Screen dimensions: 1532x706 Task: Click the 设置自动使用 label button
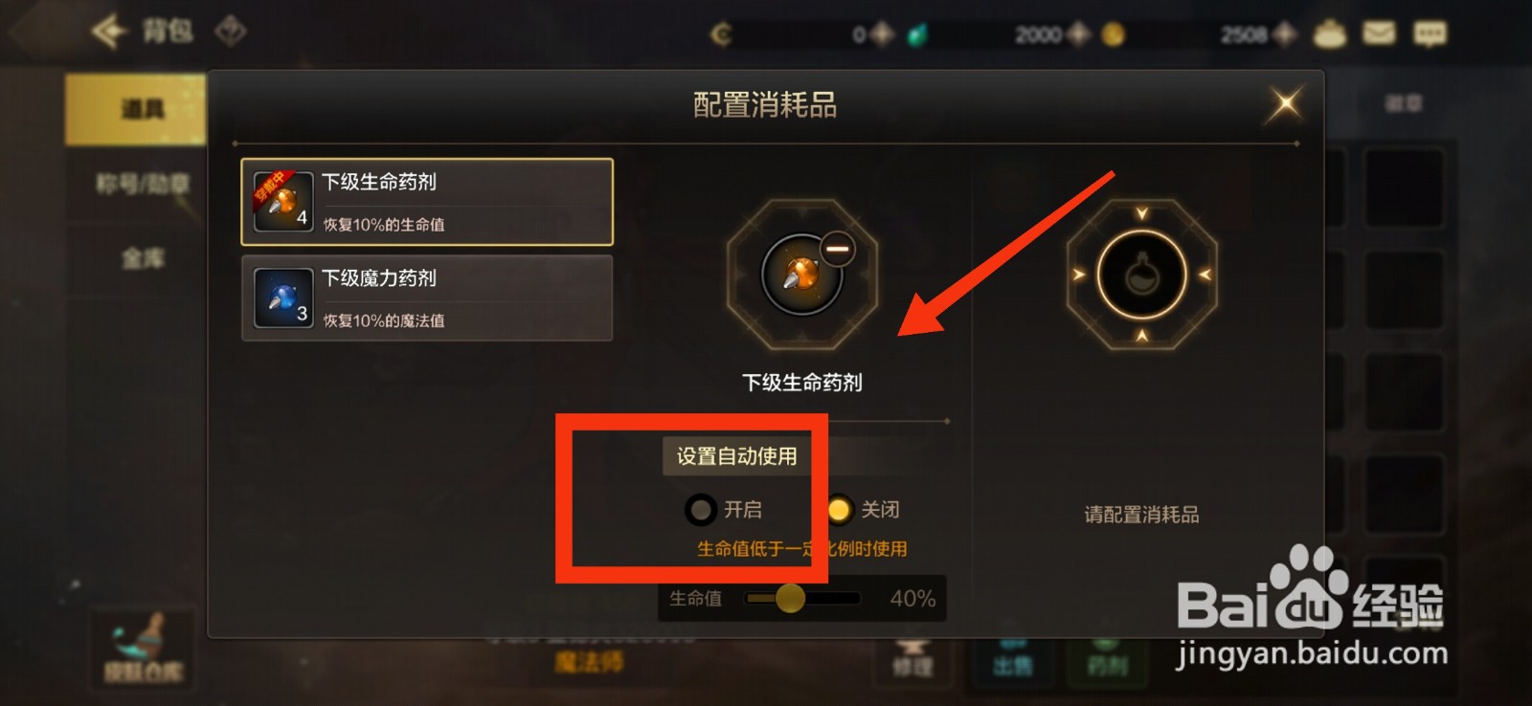[x=737, y=456]
